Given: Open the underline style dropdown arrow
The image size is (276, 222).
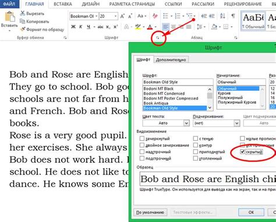Looking at the screenshot, I should tap(94, 27).
